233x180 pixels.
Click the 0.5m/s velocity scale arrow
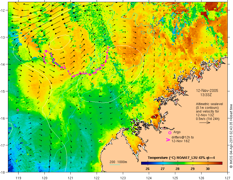point(205,123)
